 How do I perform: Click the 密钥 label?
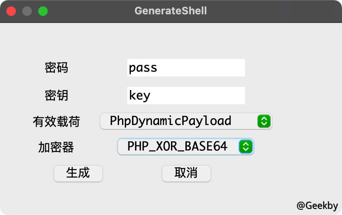(x=56, y=96)
